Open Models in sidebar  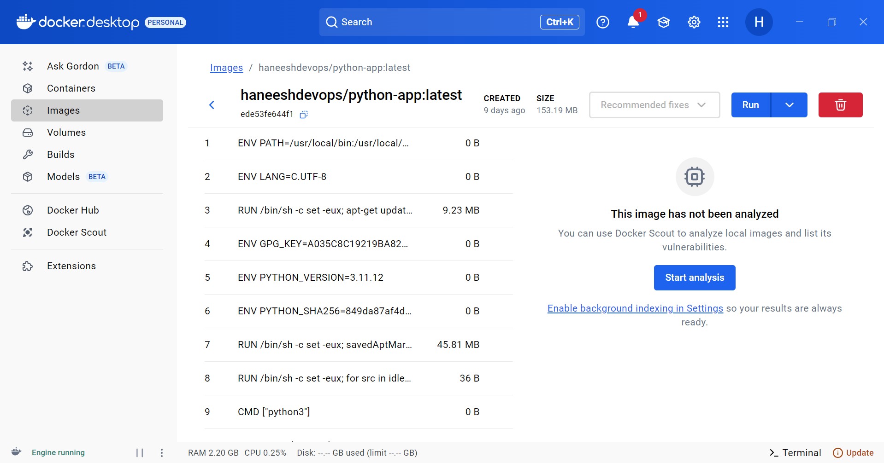pos(87,177)
